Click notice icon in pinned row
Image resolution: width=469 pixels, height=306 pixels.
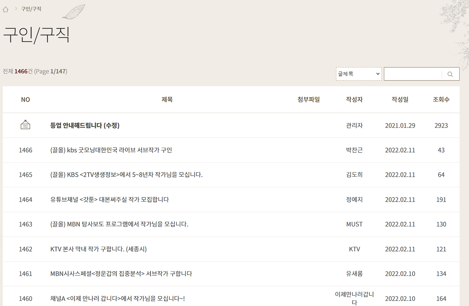25,125
